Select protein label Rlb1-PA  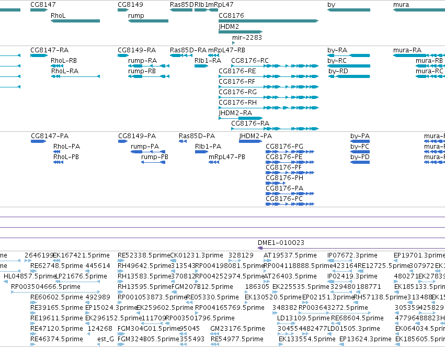[208, 147]
